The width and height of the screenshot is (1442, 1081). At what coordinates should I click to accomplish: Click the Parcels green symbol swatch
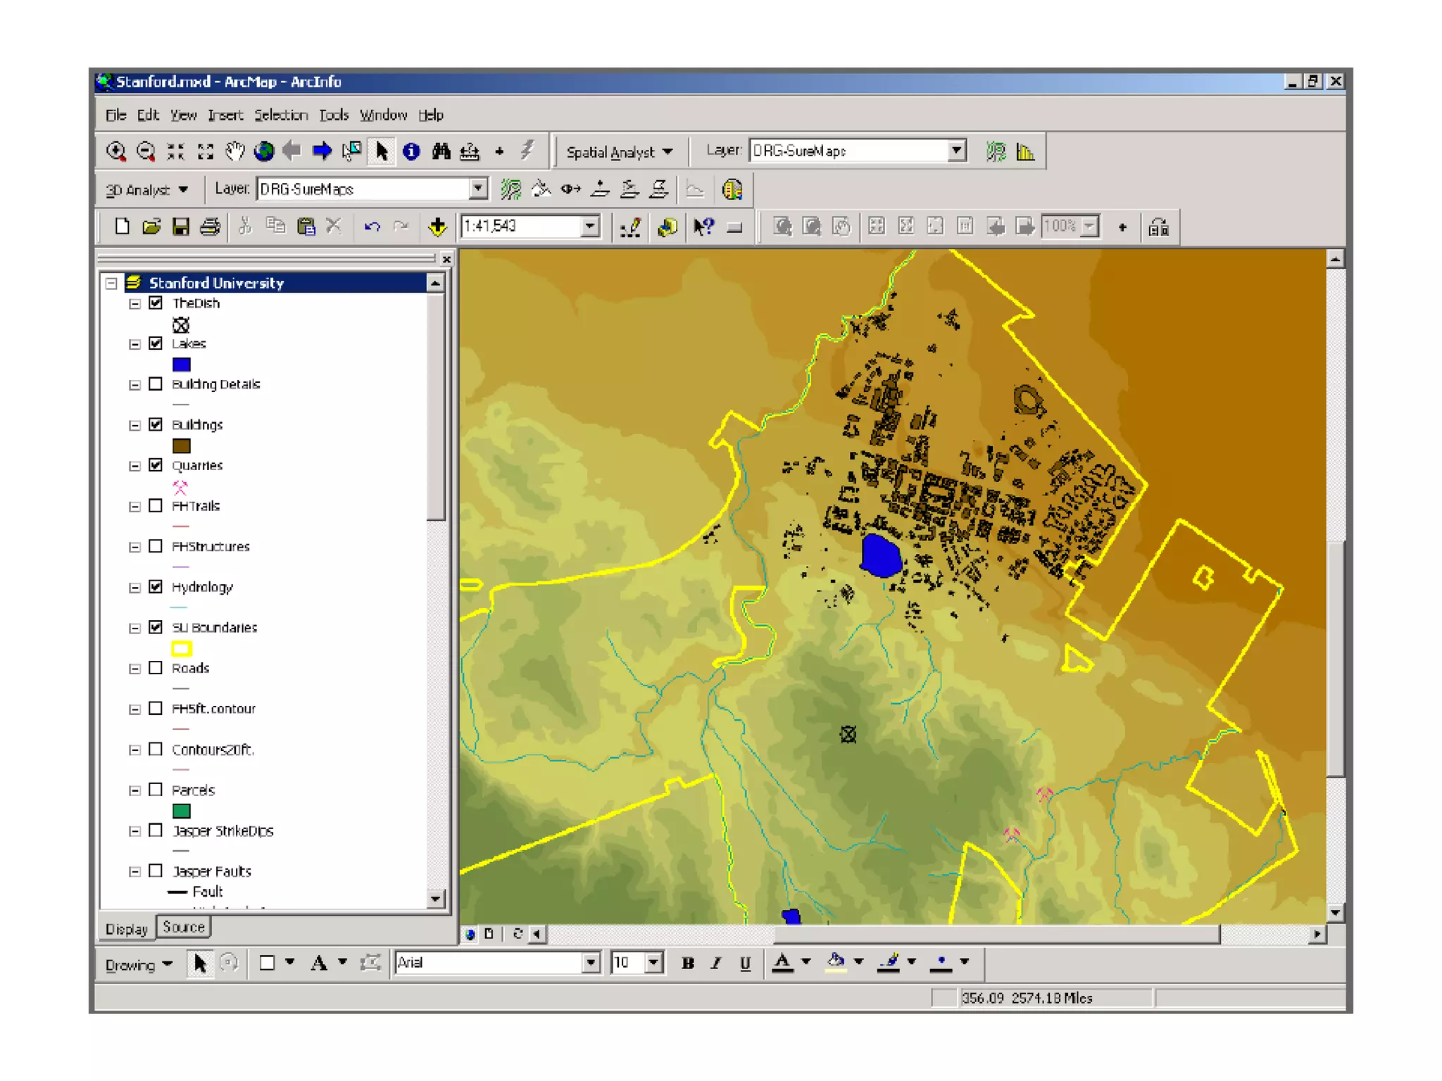(x=181, y=811)
